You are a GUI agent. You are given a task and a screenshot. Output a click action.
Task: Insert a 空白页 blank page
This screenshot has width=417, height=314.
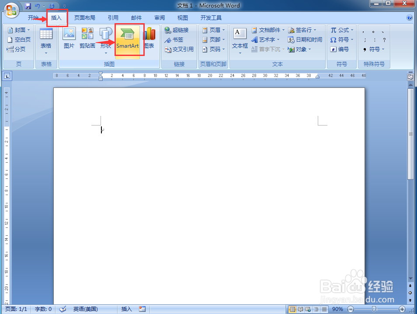click(19, 40)
